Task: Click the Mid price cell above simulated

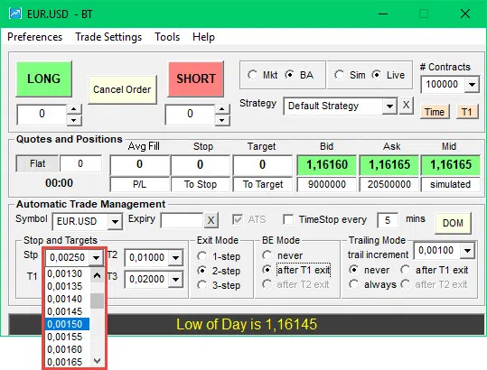Action: [x=450, y=164]
